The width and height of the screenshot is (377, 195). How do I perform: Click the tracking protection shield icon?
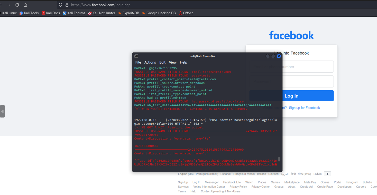[61, 5]
